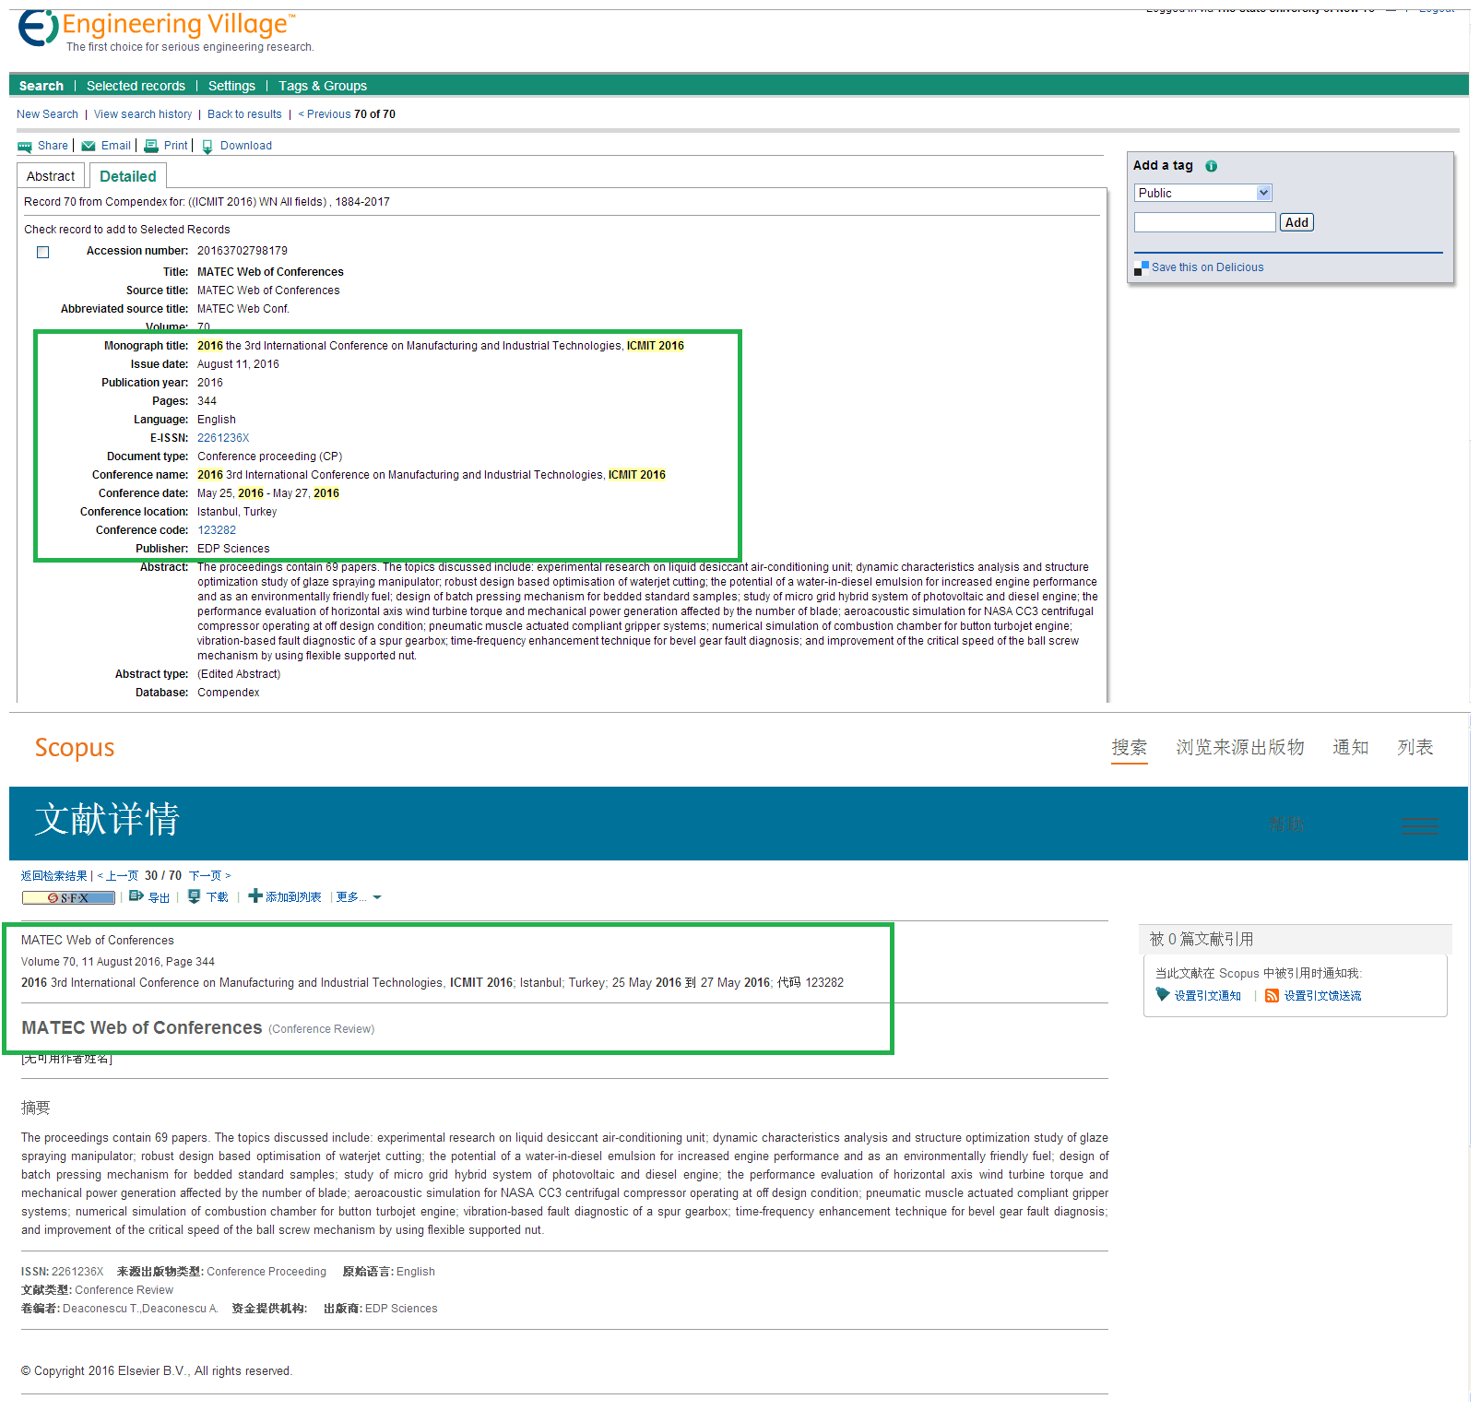Switch to the Abstract tab
Image resolution: width=1480 pixels, height=1411 pixels.
(x=51, y=176)
